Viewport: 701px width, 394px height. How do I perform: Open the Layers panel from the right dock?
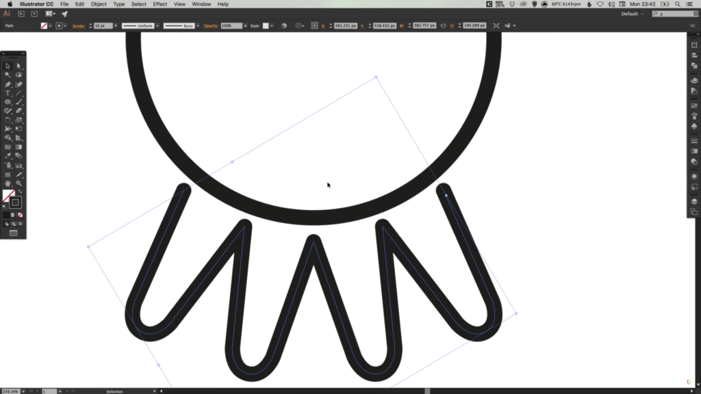pos(693,201)
